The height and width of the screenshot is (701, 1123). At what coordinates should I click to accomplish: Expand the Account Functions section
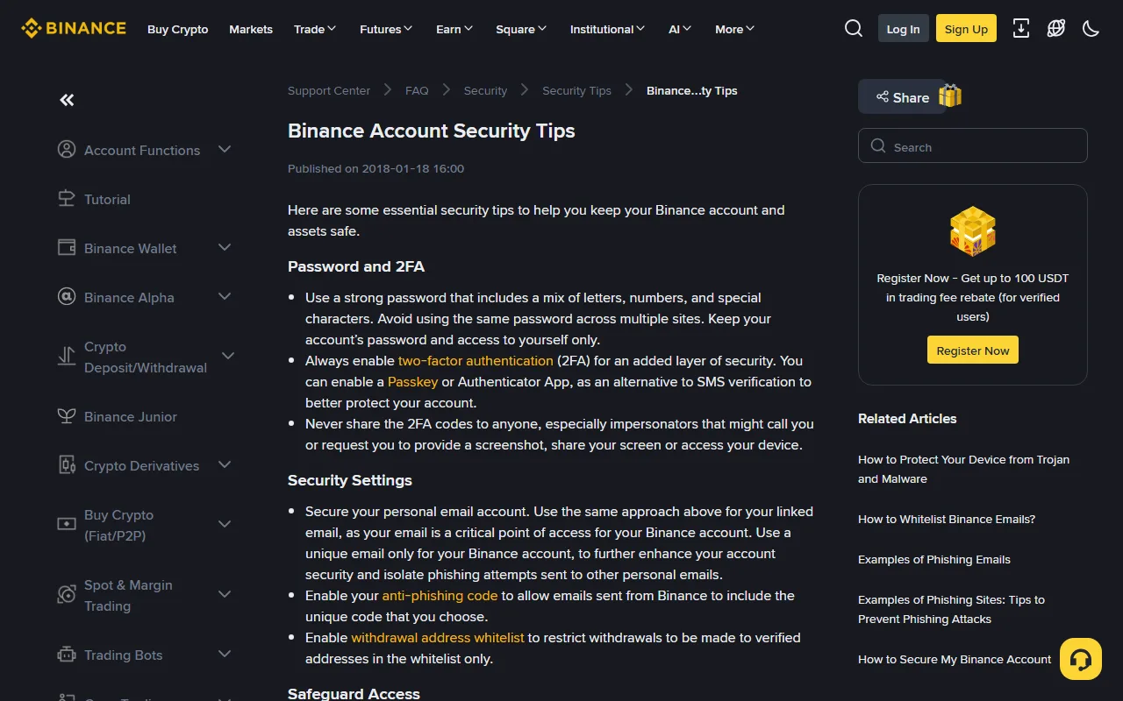pyautogui.click(x=225, y=150)
